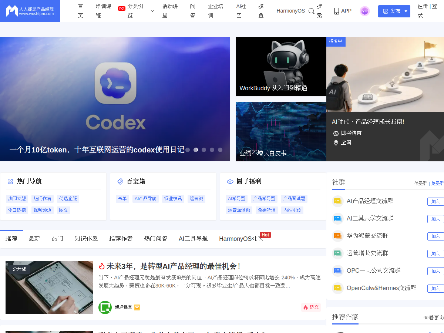Open 活动讲座 in the top navigation
Image resolution: width=444 pixels, height=333 pixels.
point(170,11)
